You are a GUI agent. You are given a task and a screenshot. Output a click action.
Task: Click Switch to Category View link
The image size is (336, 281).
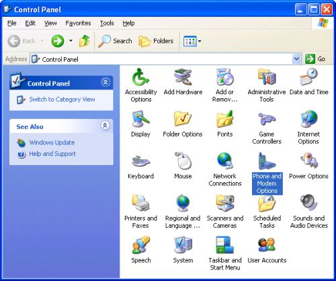tap(62, 99)
